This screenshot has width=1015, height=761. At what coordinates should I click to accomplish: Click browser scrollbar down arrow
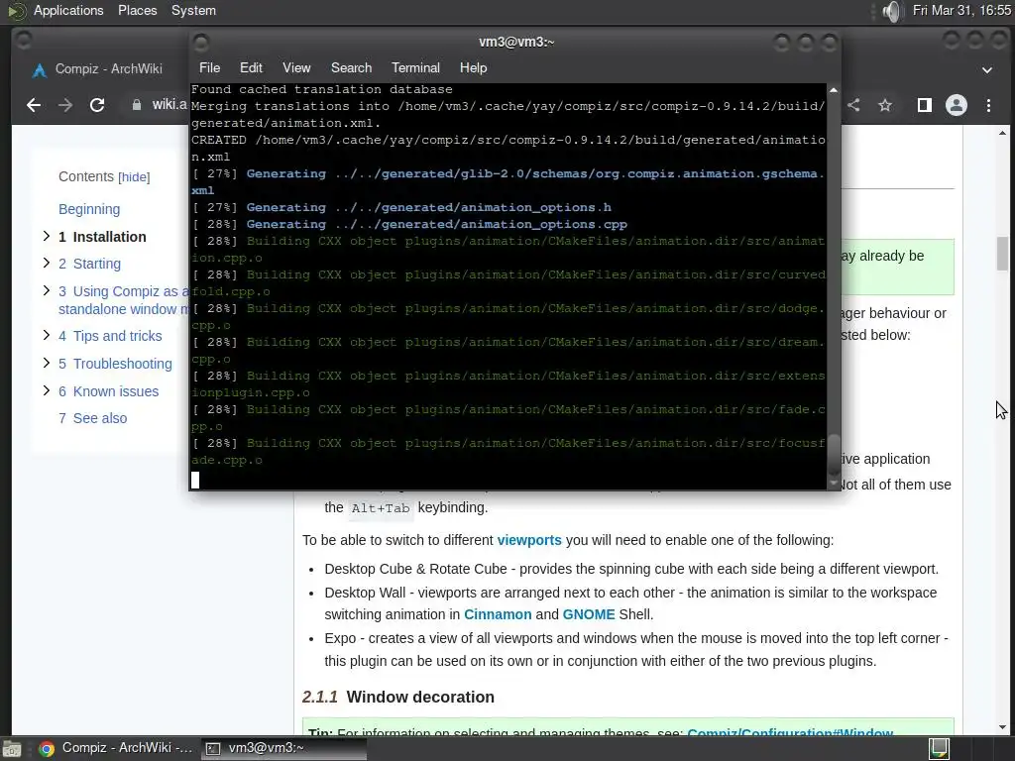(x=1002, y=728)
